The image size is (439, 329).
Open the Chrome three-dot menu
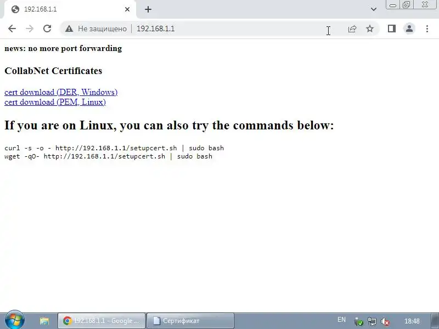point(427,29)
